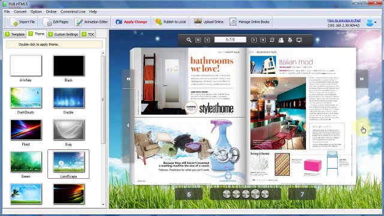The width and height of the screenshot is (384, 216).
Task: Click the left bathrooms we love page
Action: (190, 116)
